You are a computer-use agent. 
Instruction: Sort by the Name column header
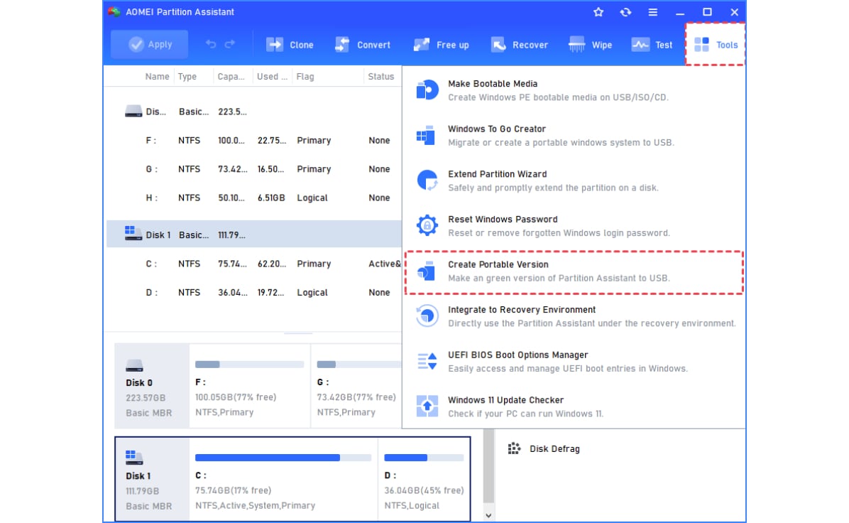[157, 77]
